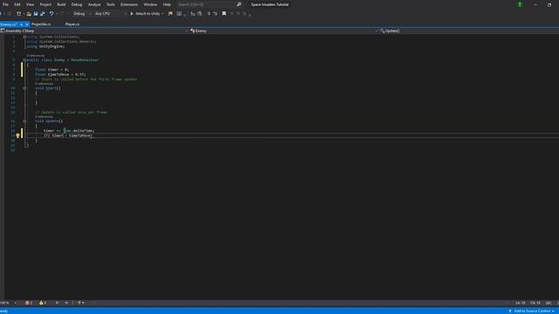Click the Open File folder icon

point(29,14)
